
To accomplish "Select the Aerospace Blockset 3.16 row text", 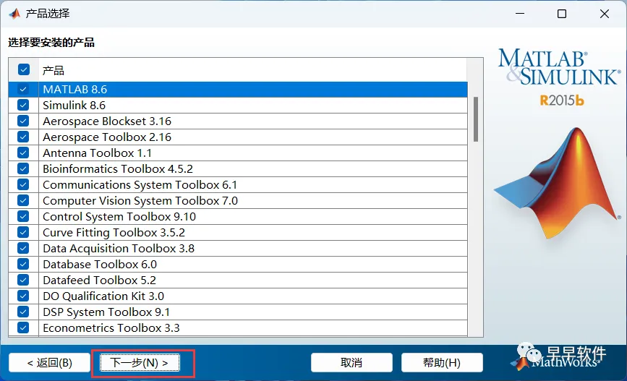I will pos(107,121).
